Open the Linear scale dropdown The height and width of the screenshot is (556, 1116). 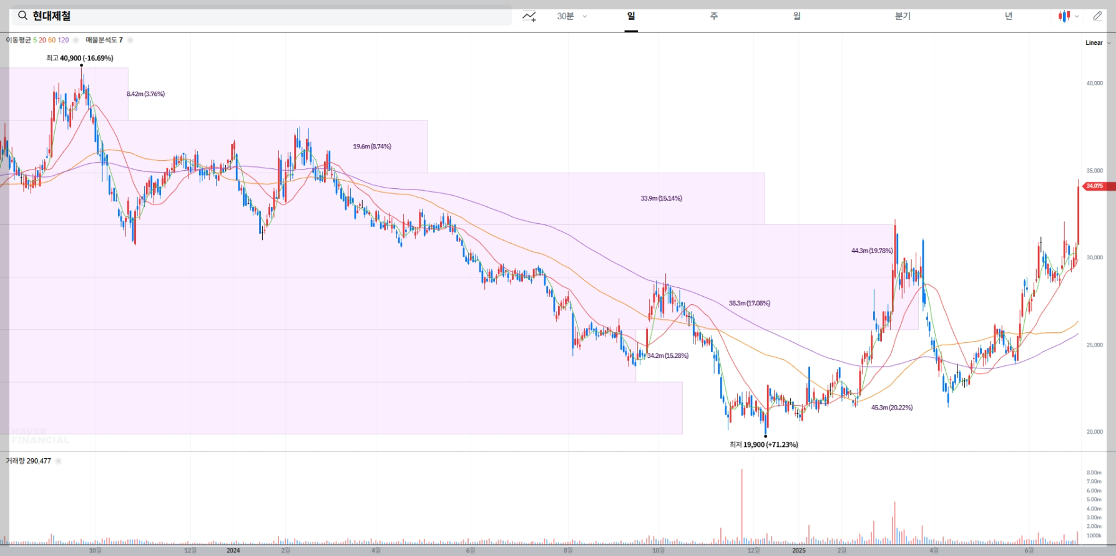coord(1098,43)
